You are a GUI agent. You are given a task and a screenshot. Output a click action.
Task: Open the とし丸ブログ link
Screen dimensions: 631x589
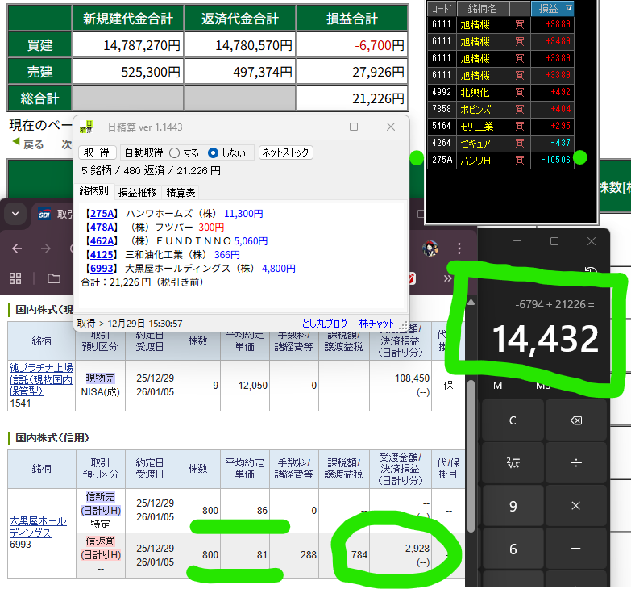coord(325,323)
